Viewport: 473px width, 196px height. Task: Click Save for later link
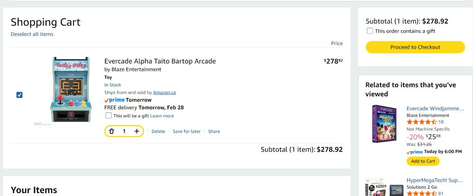click(186, 131)
